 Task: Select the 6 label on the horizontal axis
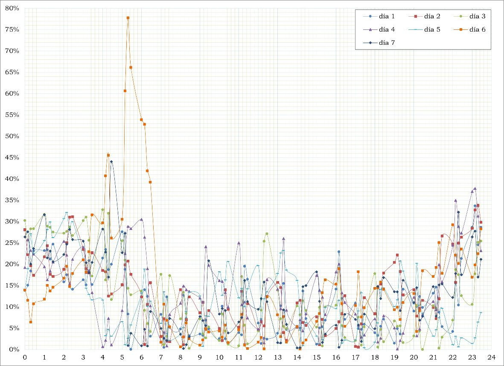[x=142, y=357]
